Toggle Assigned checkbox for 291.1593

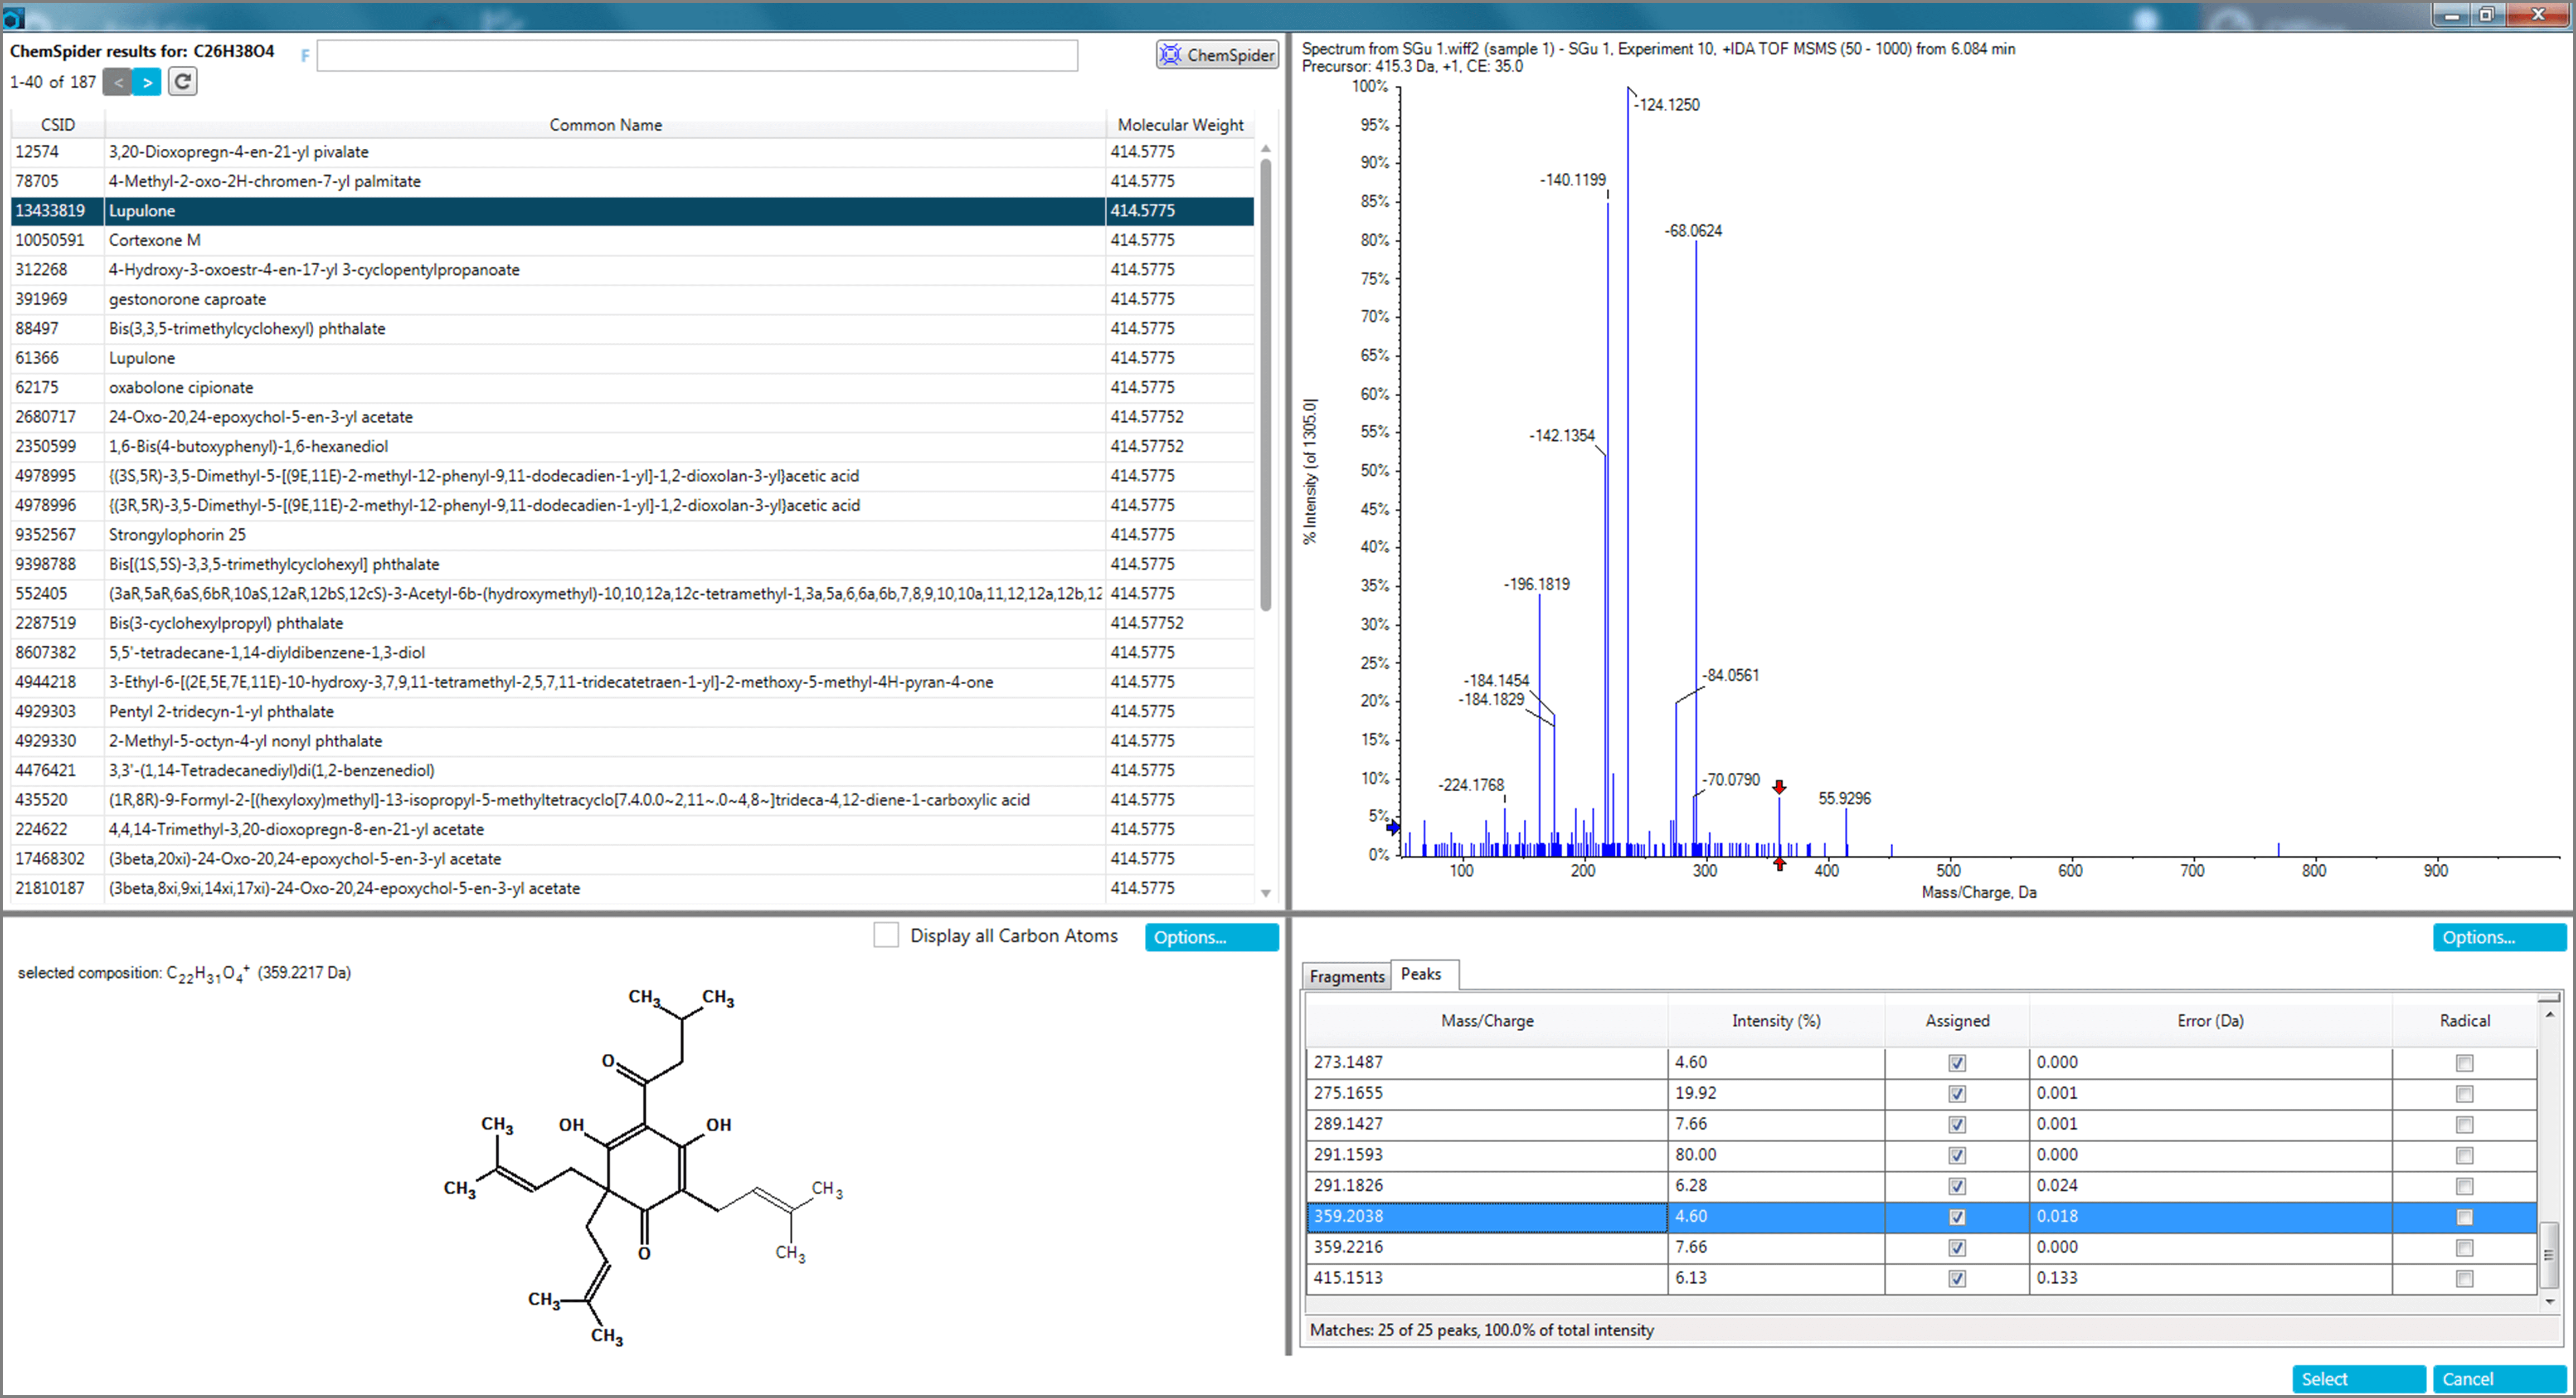[x=1957, y=1156]
